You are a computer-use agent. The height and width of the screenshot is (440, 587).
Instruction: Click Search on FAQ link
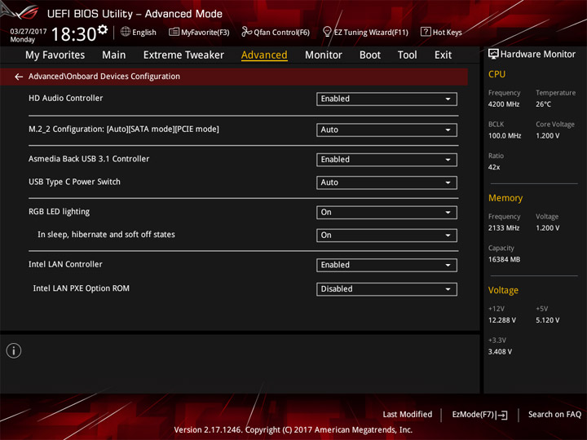[x=554, y=415]
